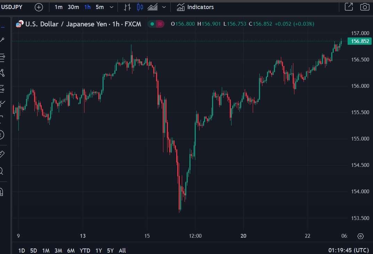Image resolution: width=373 pixels, height=254 pixels.
Task: Click the compare or add symbol plus icon
Action: click(x=39, y=7)
